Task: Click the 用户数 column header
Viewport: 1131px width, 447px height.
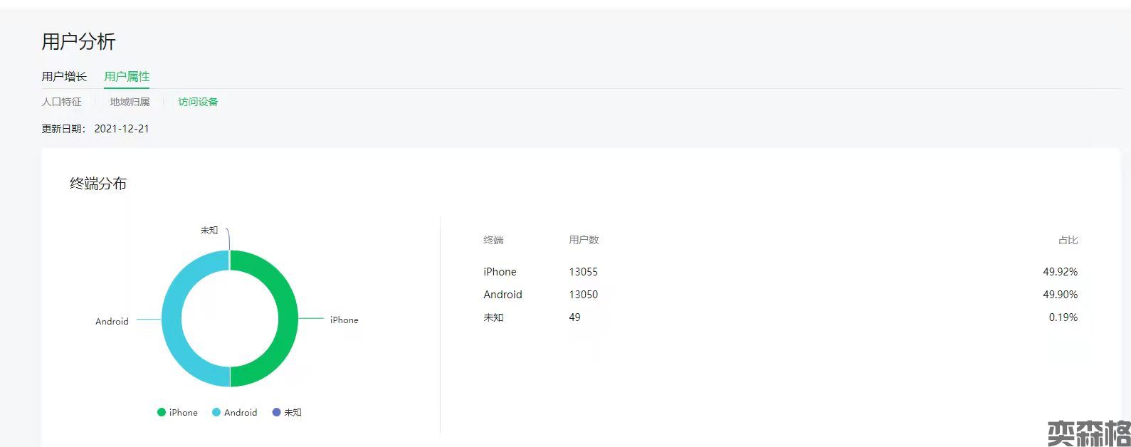Action: point(584,240)
